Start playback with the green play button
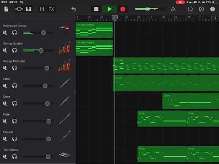The height and width of the screenshot is (164, 219). (x=109, y=9)
